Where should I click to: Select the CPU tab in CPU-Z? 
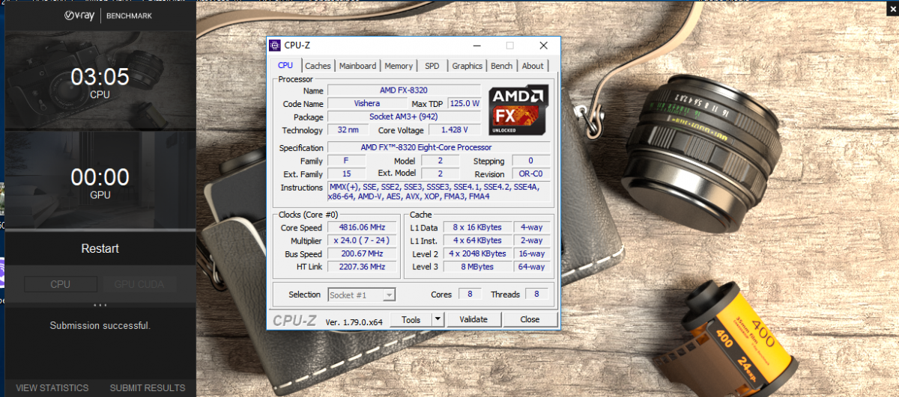pos(285,65)
